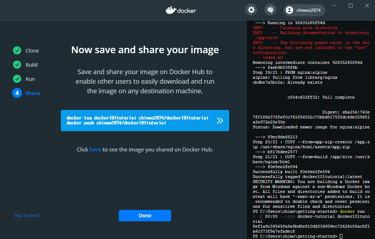Click the terminal cursor prompt
This screenshot has height=239, width=375.
pos(341,237)
